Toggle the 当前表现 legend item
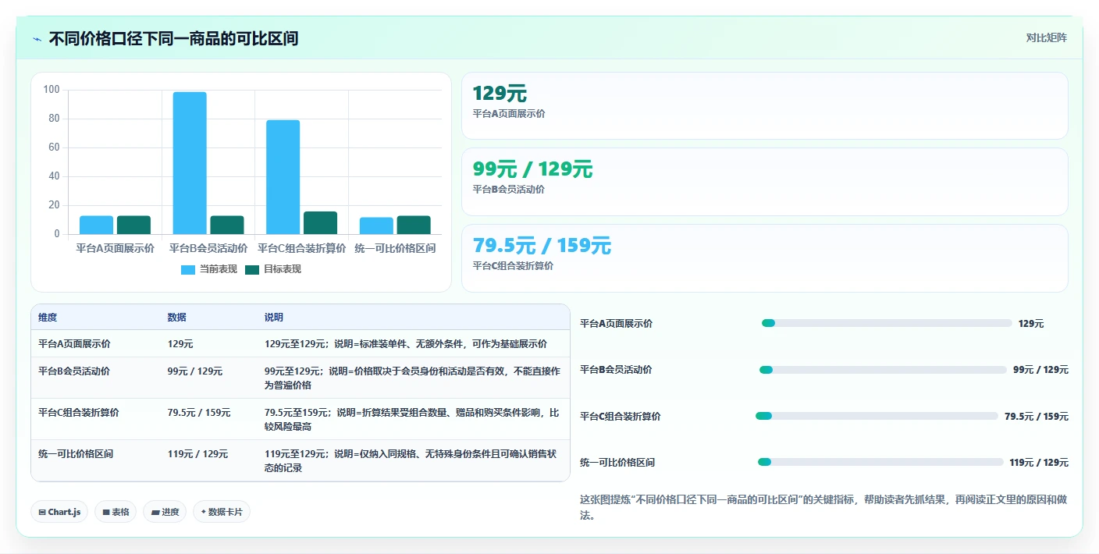1099x554 pixels. click(209, 269)
